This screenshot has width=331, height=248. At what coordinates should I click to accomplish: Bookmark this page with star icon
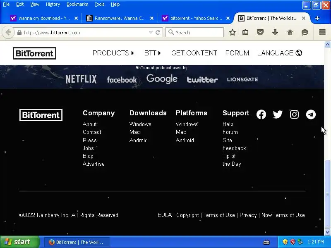pos(233,33)
